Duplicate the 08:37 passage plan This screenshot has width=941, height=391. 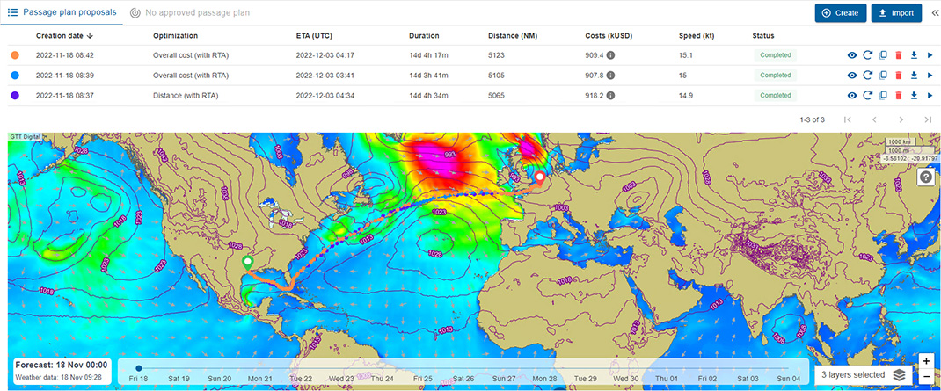tap(883, 96)
